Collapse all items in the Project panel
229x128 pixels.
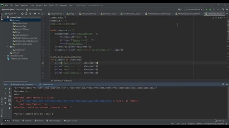coord(30,14)
